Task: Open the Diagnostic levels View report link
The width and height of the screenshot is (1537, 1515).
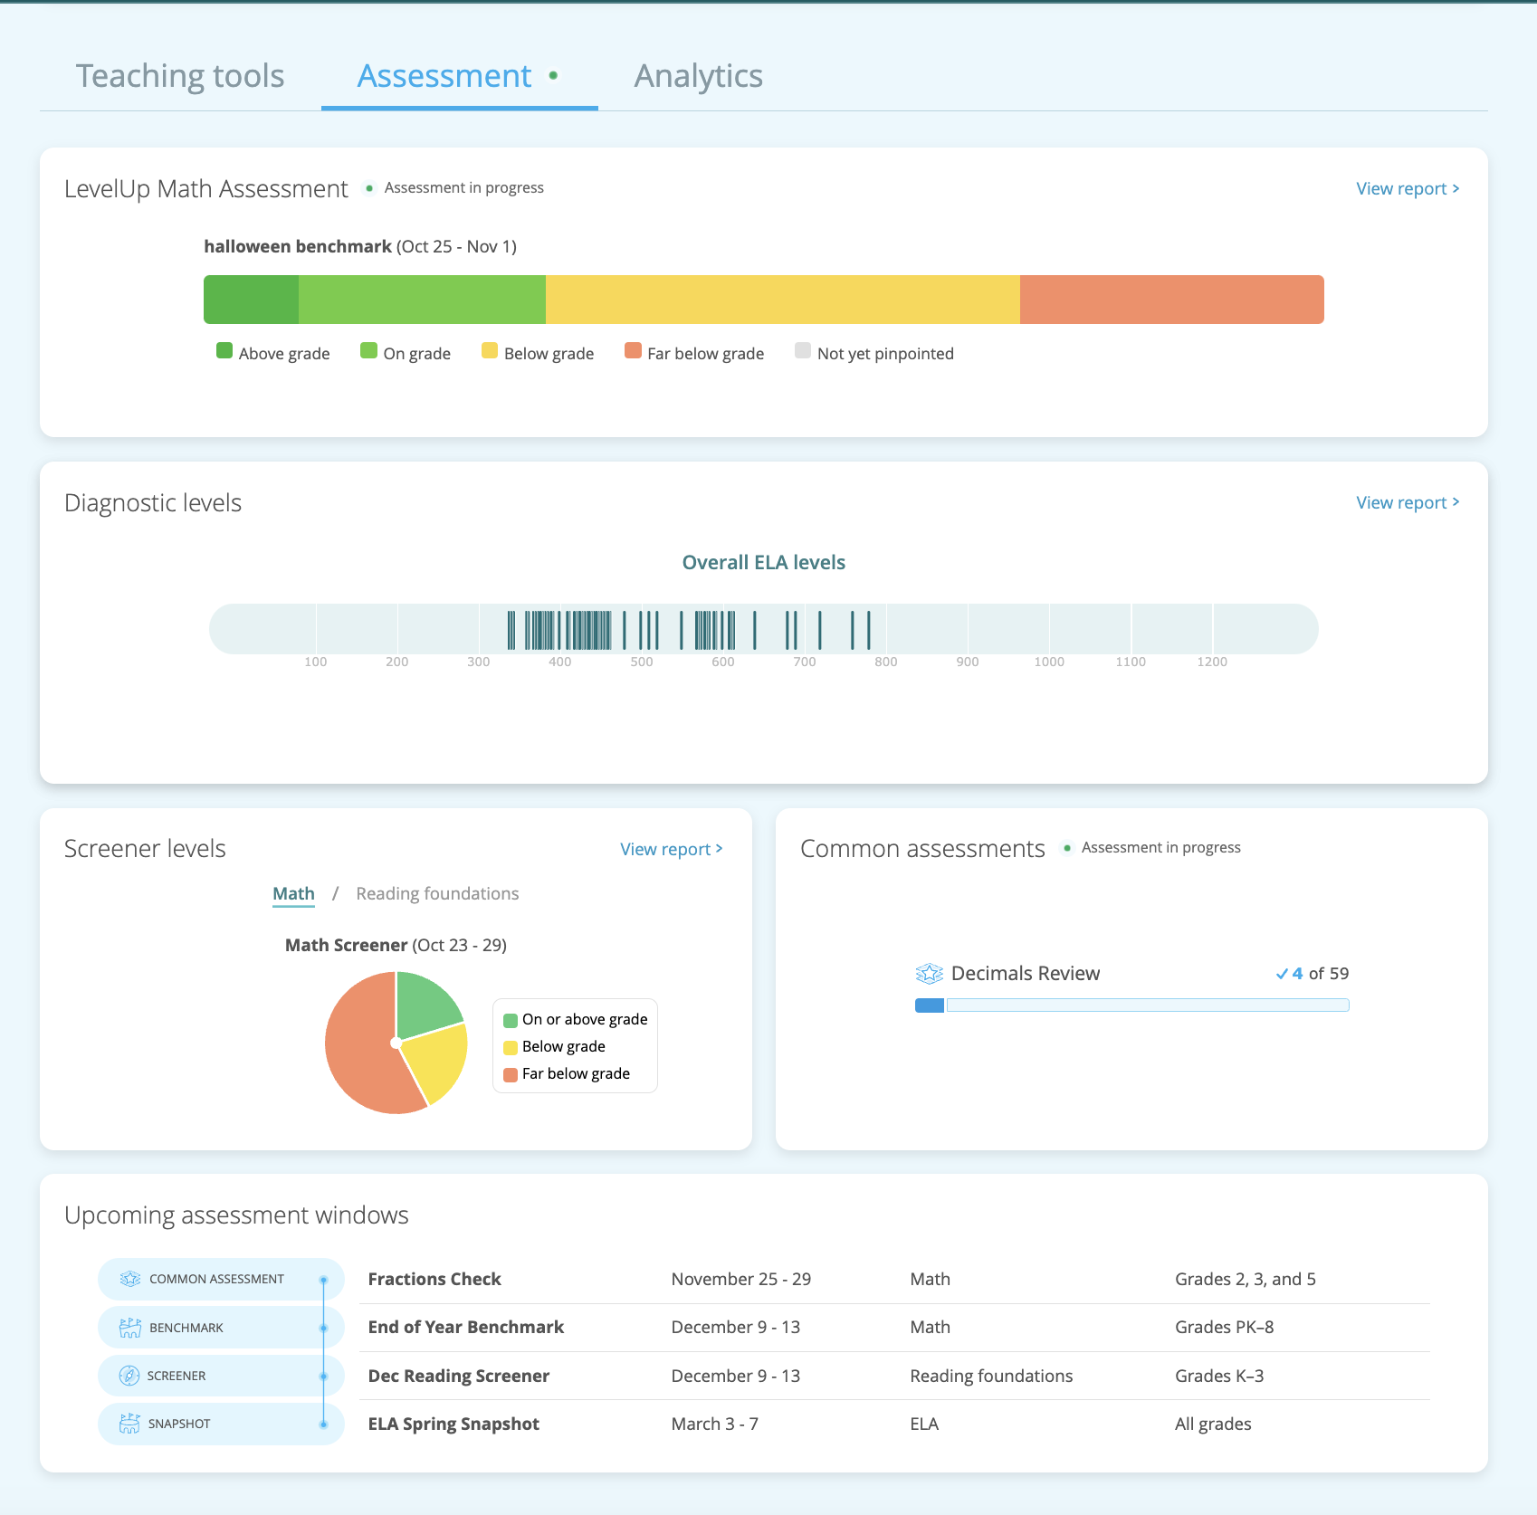Action: [x=1401, y=502]
